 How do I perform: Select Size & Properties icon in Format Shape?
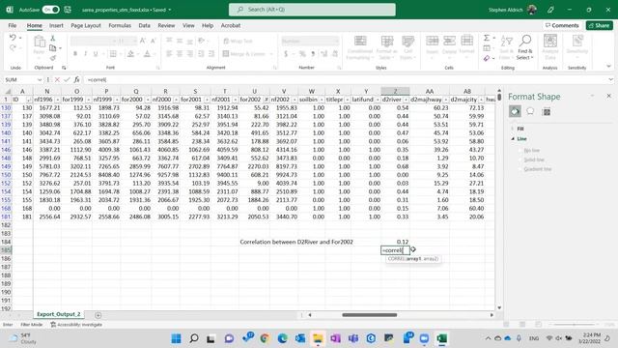click(x=547, y=112)
